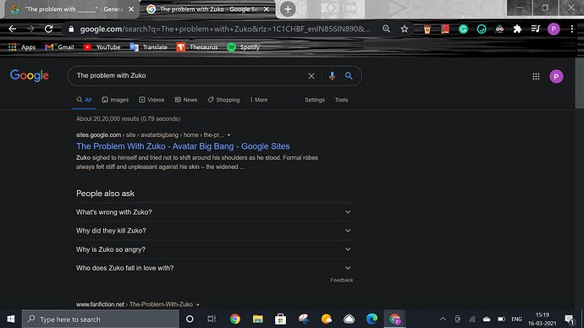Switch to the Images search tab
This screenshot has width=584, height=328.
click(115, 100)
